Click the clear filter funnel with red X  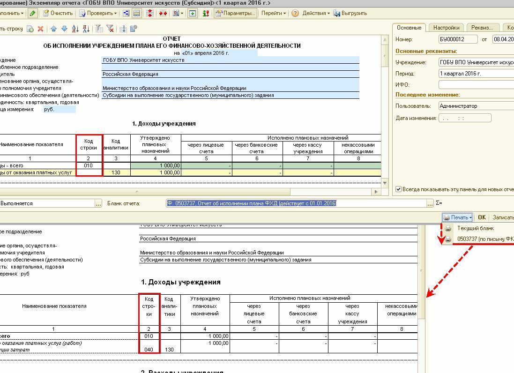click(110, 29)
